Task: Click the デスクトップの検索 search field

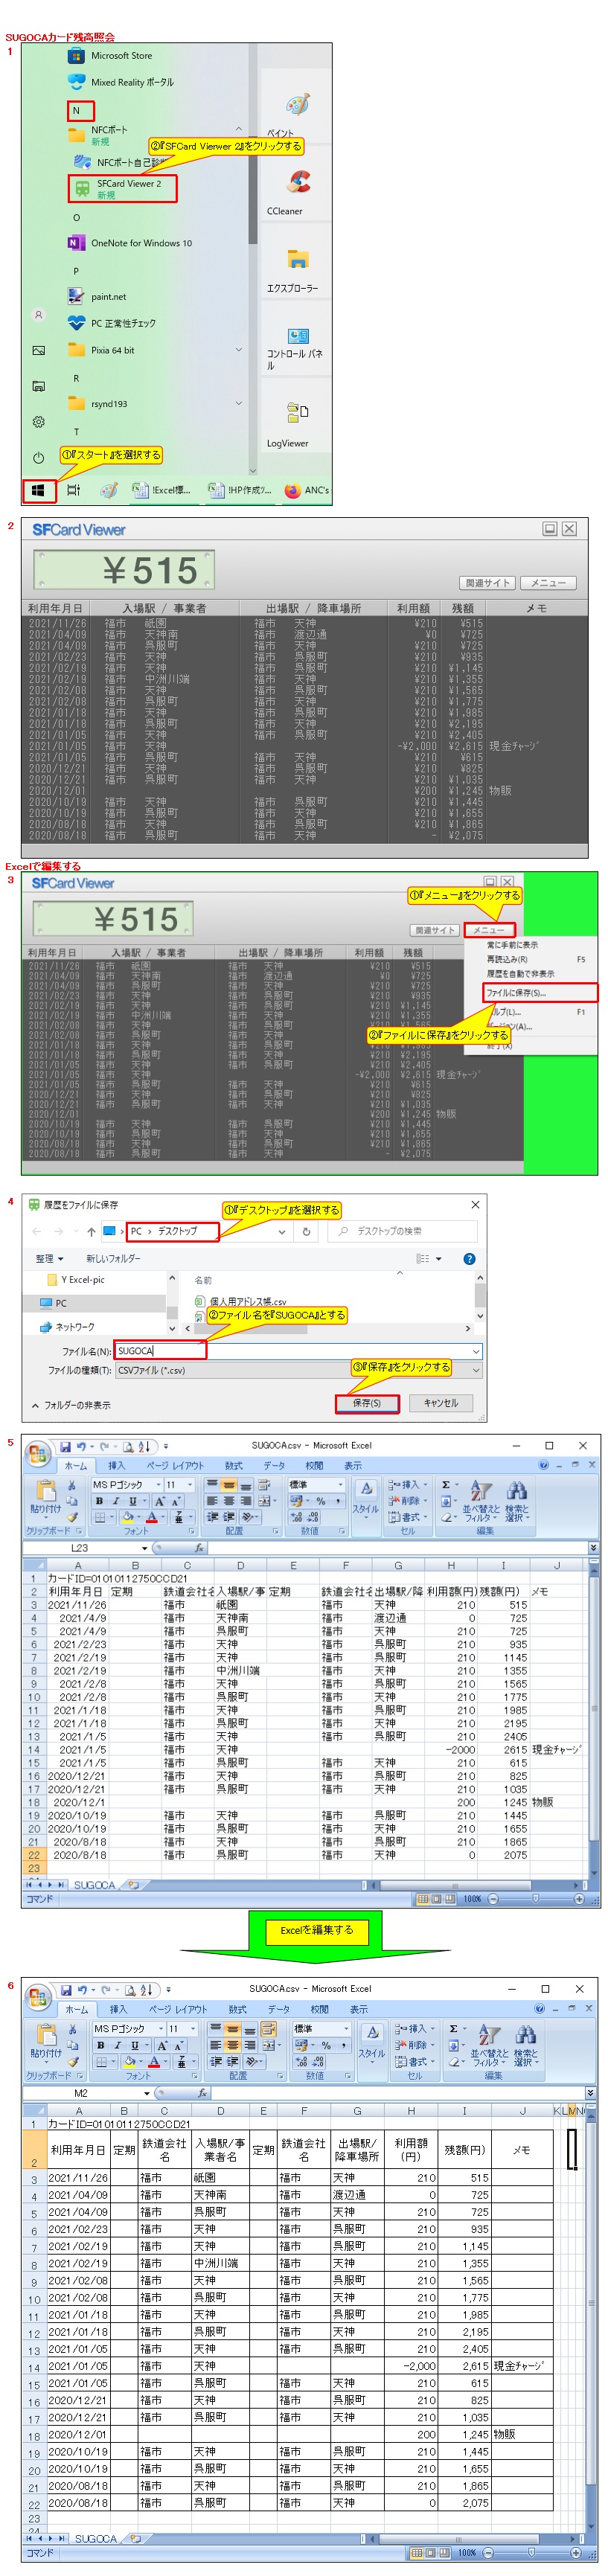Action: 402,1232
